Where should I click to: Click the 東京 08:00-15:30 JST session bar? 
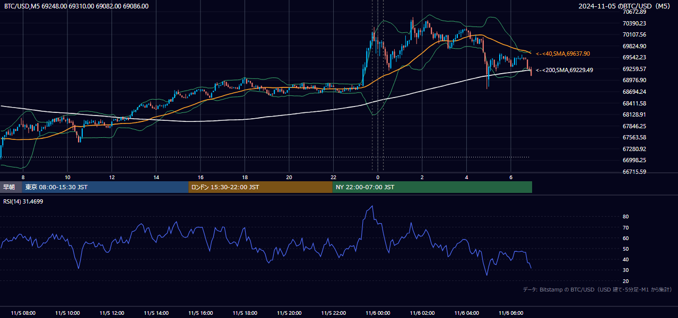click(105, 187)
